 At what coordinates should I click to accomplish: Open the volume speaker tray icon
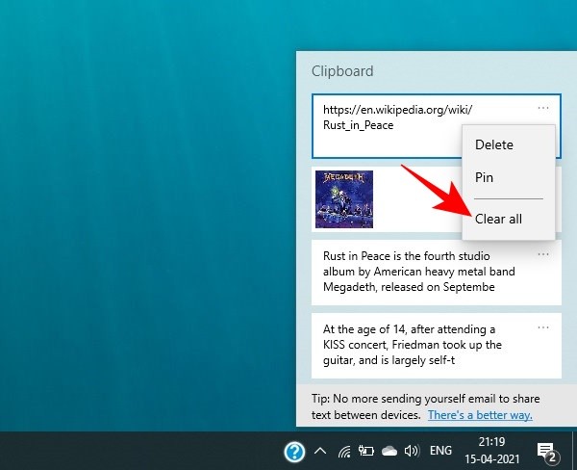click(412, 451)
